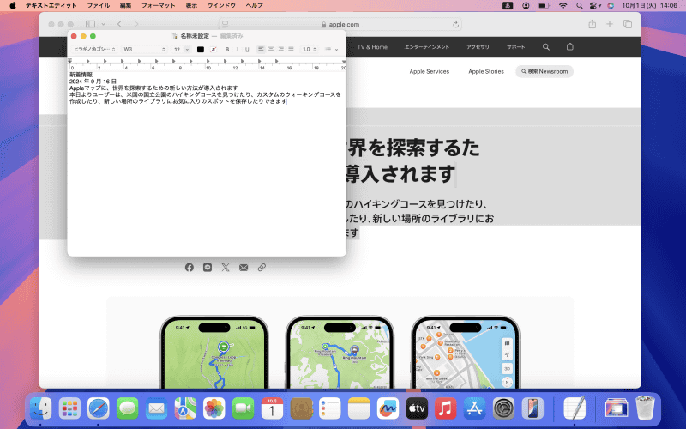This screenshot has width=686, height=429.
Task: Open System Settings from the Dock
Action: pyautogui.click(x=503, y=408)
